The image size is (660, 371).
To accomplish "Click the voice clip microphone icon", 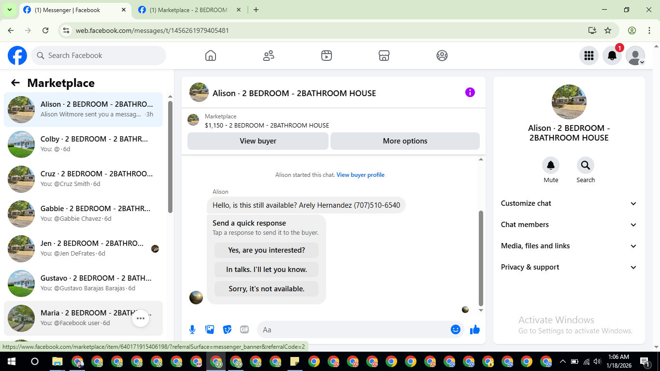I will [x=192, y=329].
